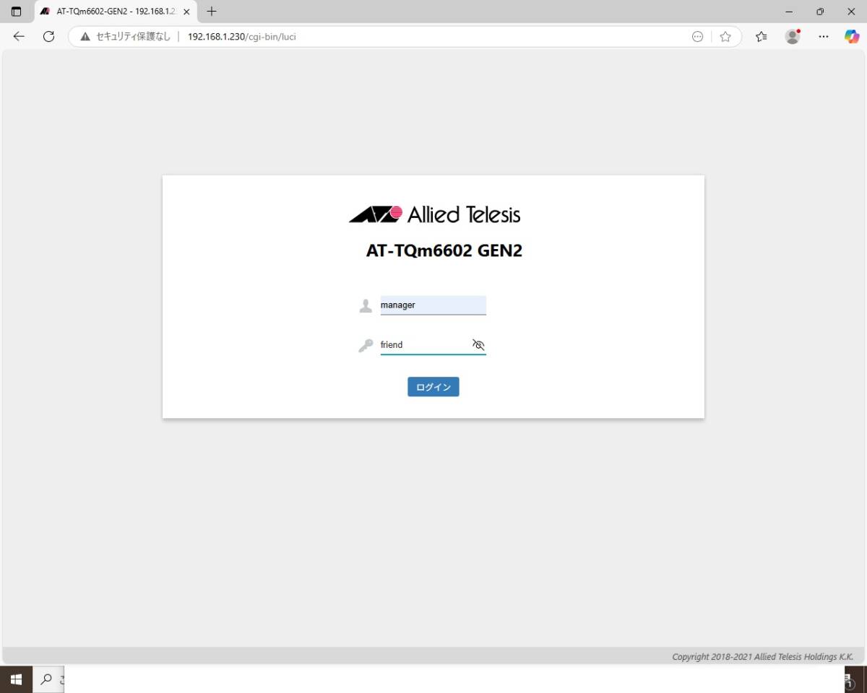Focus the manager username field

433,305
